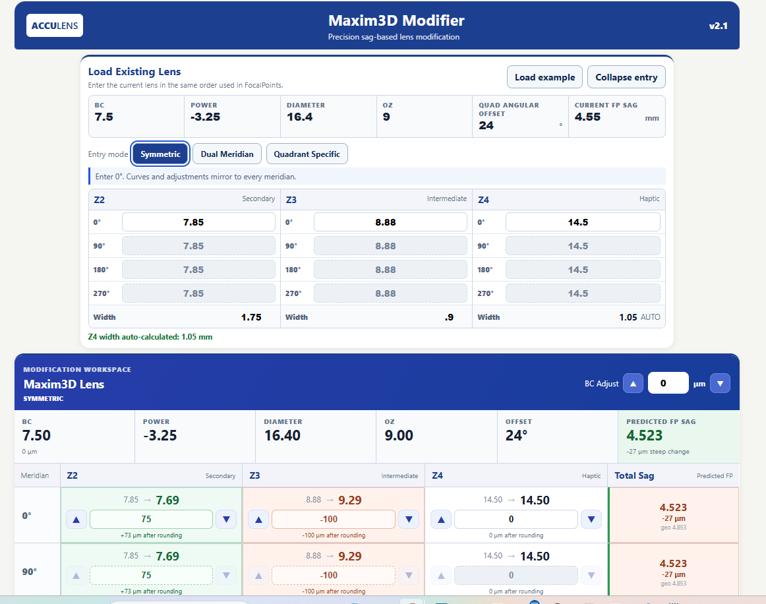Edit the Z4 0° haptic field
This screenshot has width=766, height=604.
click(x=583, y=222)
